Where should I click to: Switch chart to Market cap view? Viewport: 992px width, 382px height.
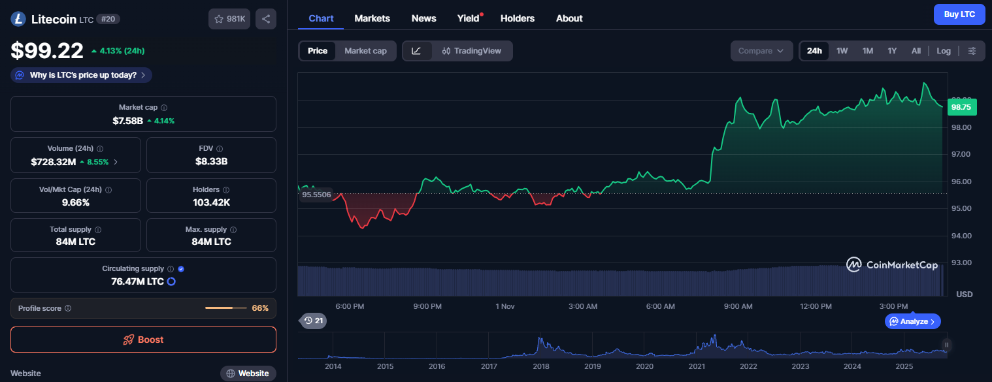(x=365, y=51)
